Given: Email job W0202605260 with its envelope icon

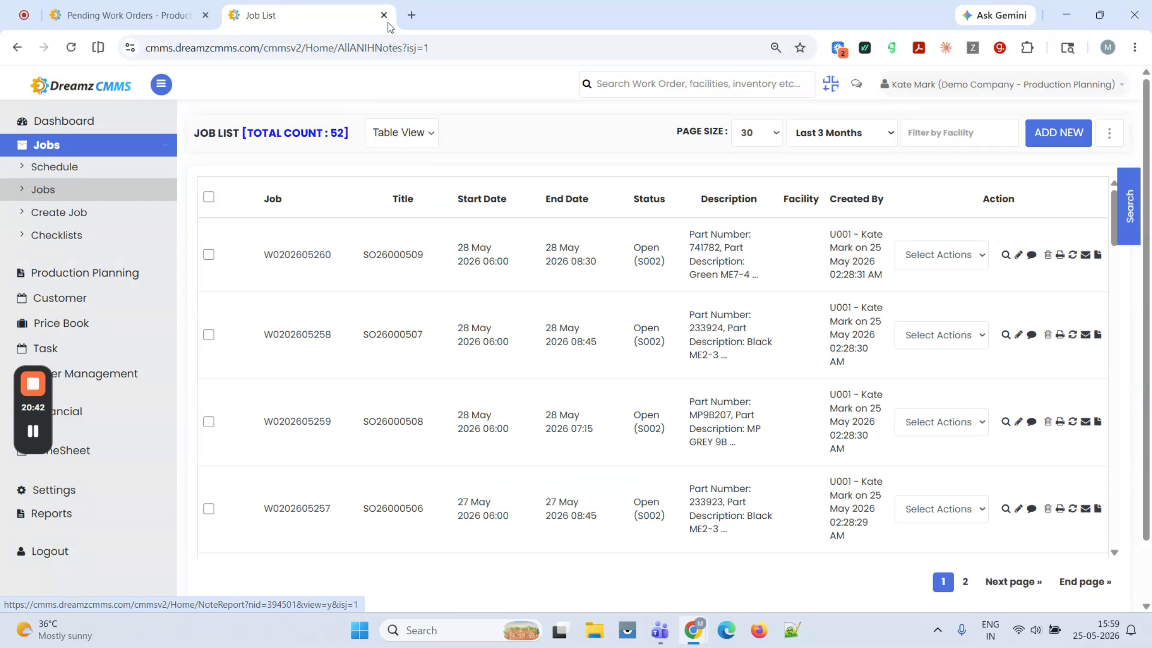Looking at the screenshot, I should click(1086, 255).
